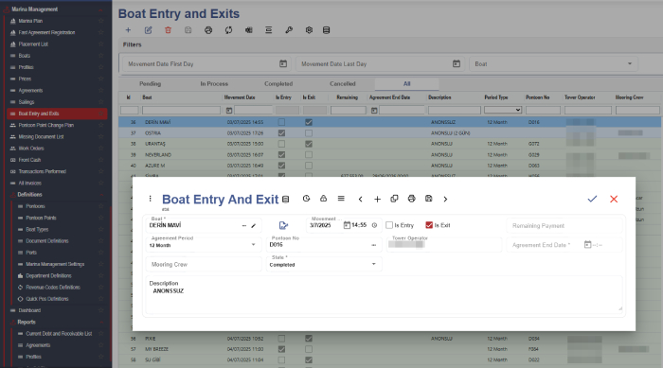Refresh the Boat Entry and Exits list
Screen dimensions: 663x368
(228, 30)
